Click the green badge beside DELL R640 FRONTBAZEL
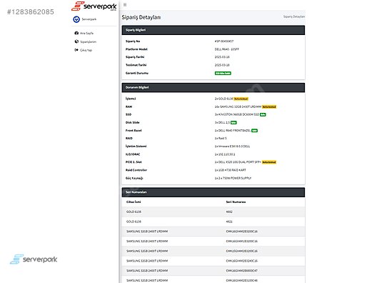 (254, 131)
